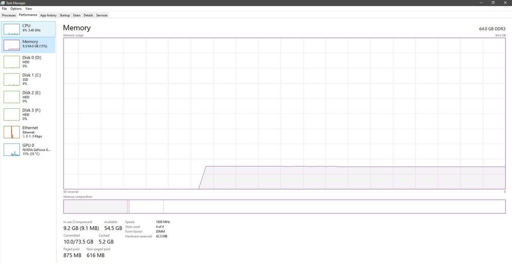Click the memory composition bar
This screenshot has width=512, height=265.
284,207
